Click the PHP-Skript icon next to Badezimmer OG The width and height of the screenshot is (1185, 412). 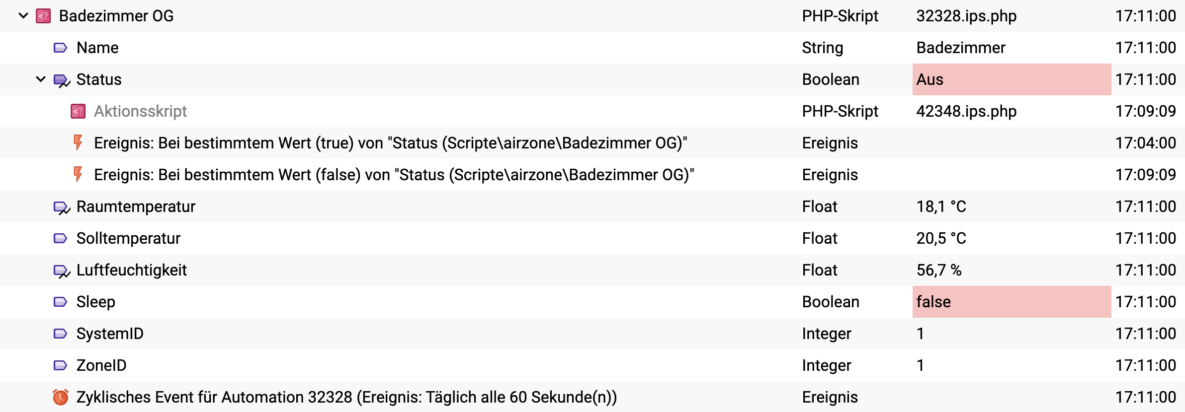click(x=42, y=16)
